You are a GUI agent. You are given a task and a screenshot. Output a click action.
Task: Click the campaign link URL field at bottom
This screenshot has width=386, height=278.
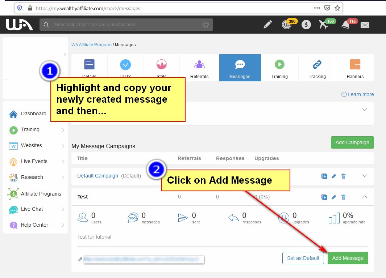point(144,259)
